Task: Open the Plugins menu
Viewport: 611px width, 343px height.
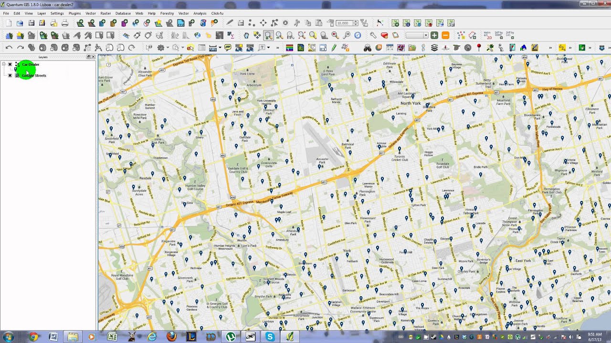Action: coord(74,13)
